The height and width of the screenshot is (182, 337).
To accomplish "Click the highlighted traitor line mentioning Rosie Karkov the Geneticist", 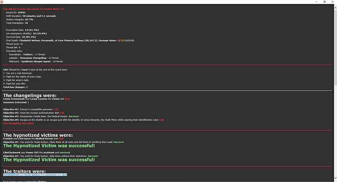I will (35, 175).
